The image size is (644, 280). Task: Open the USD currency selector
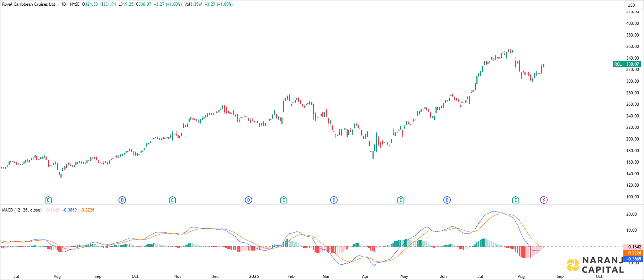point(631,5)
